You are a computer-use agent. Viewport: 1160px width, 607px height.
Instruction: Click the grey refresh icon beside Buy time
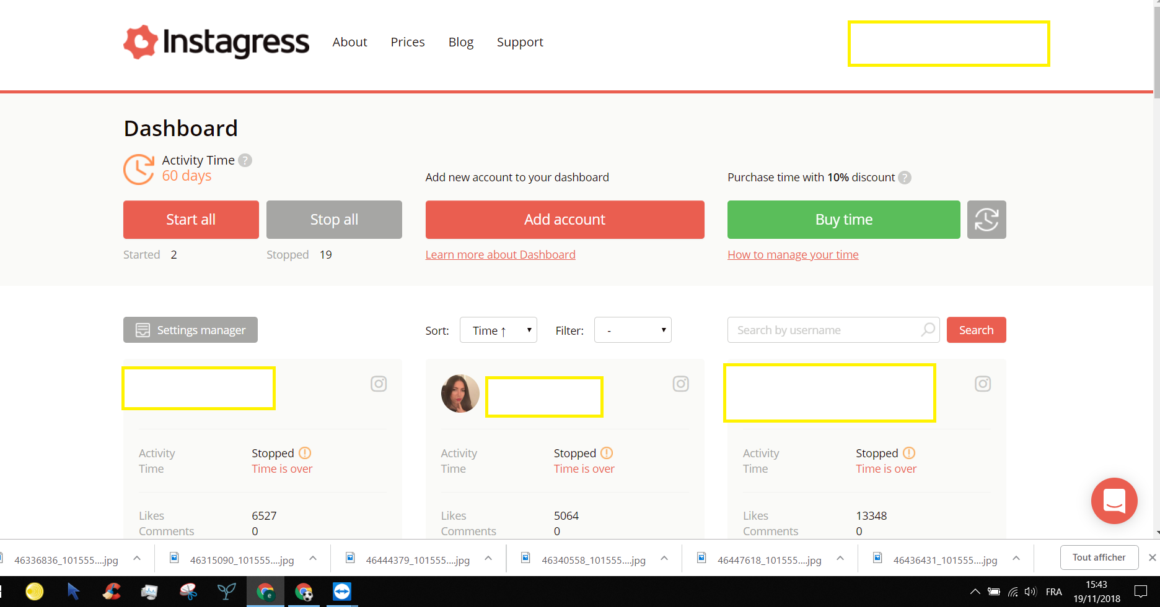coord(986,220)
